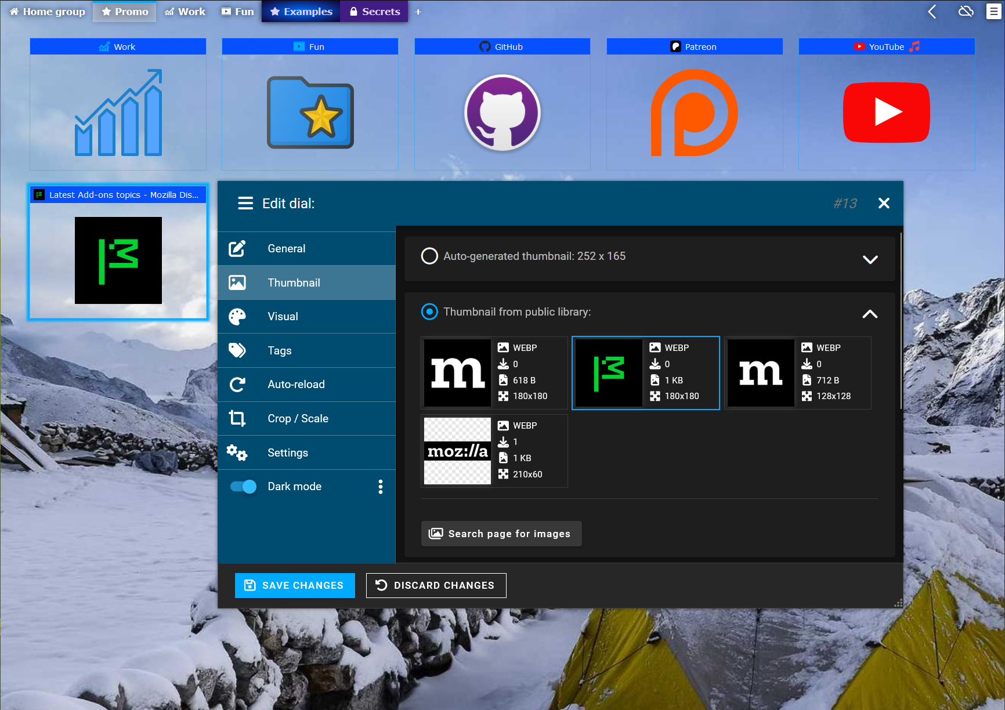Image resolution: width=1005 pixels, height=710 pixels.
Task: Click the Edit dial hamburger menu icon
Action: [245, 203]
